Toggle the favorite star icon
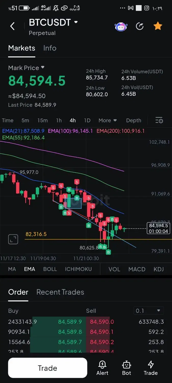This screenshot has height=383, width=172. [x=158, y=26]
